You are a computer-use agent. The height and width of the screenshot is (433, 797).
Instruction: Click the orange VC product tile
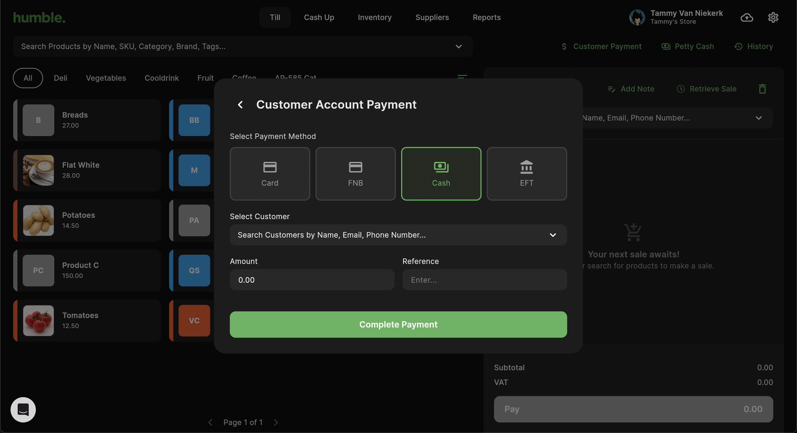tap(194, 321)
